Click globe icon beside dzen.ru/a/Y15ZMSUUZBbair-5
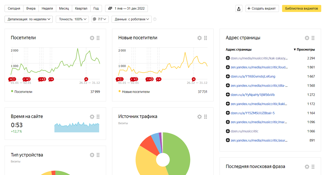 (228, 113)
